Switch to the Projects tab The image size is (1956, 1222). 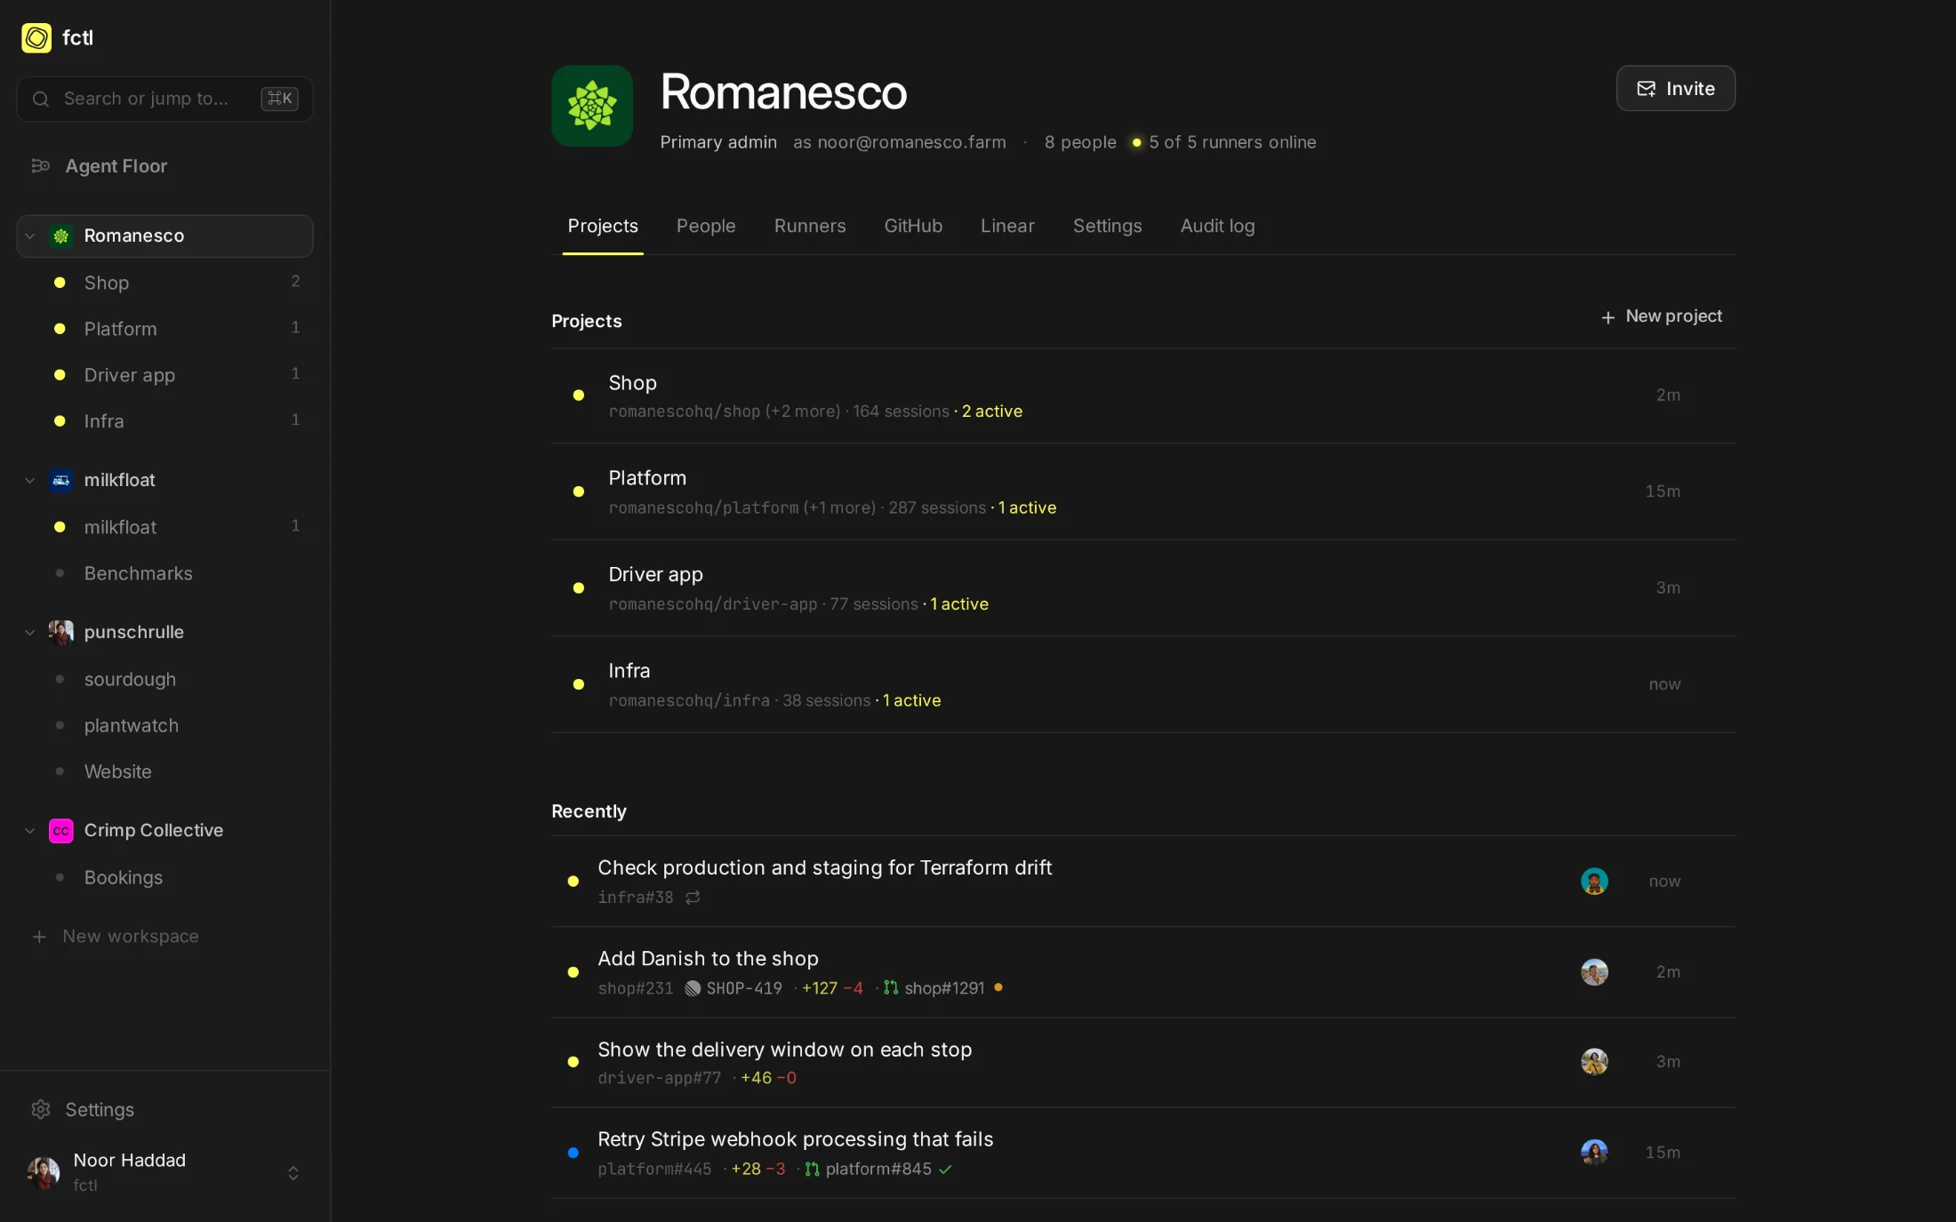point(603,227)
